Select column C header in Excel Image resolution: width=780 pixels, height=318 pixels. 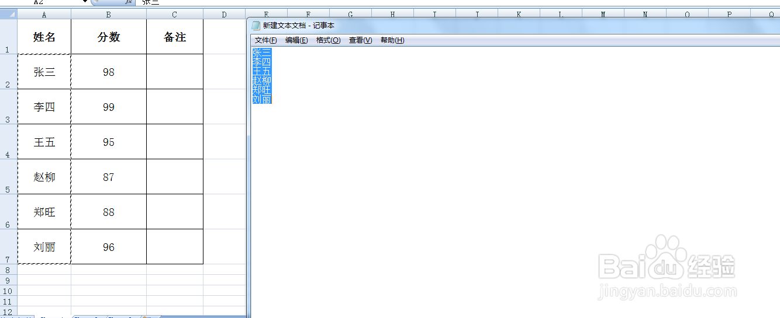(175, 15)
